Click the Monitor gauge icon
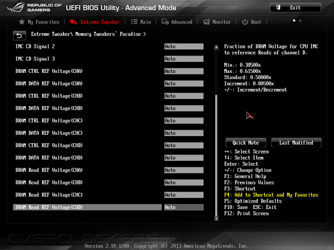The width and height of the screenshot is (334, 250). coord(207,22)
